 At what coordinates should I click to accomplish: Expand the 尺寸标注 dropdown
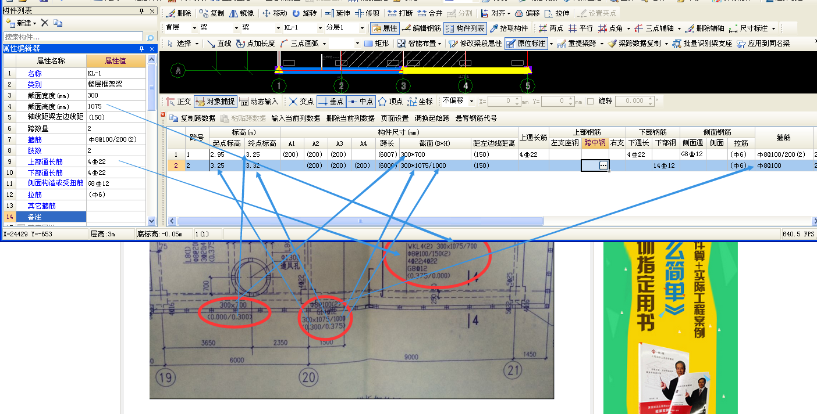774,28
